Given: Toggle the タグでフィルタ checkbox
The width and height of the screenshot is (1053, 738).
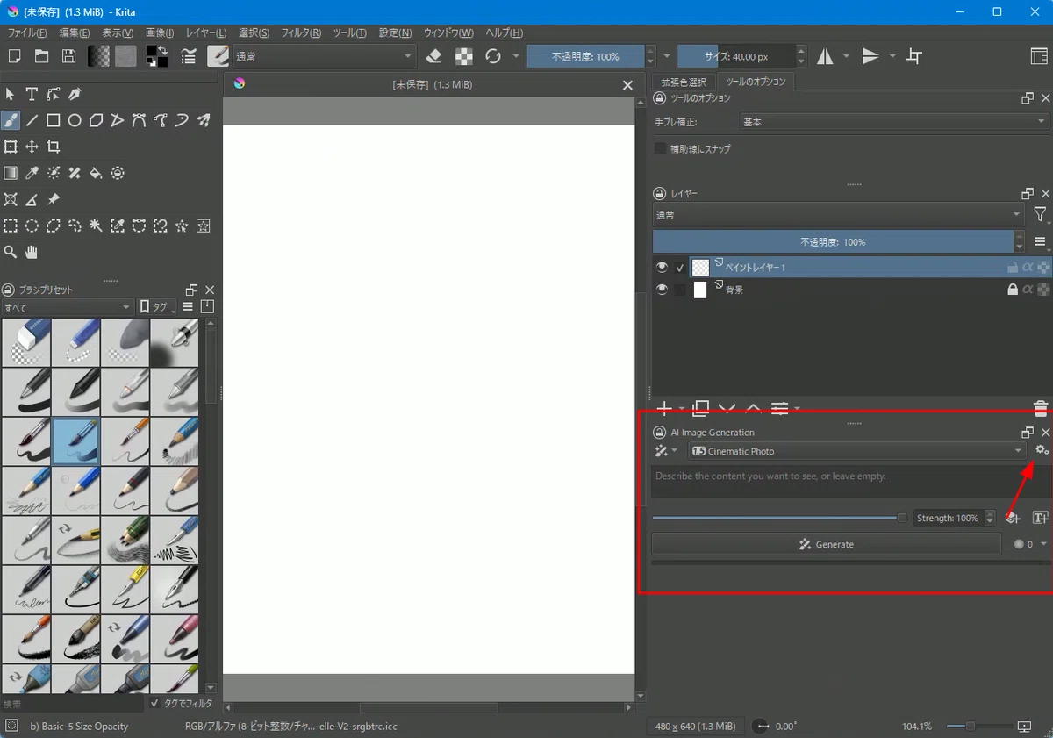Looking at the screenshot, I should click(155, 703).
